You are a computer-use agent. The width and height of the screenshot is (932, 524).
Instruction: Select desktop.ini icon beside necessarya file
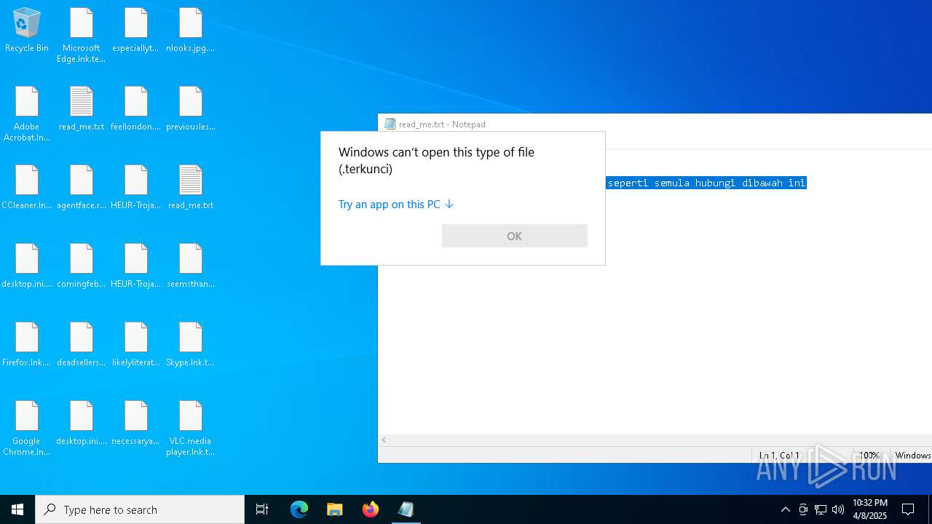82,424
